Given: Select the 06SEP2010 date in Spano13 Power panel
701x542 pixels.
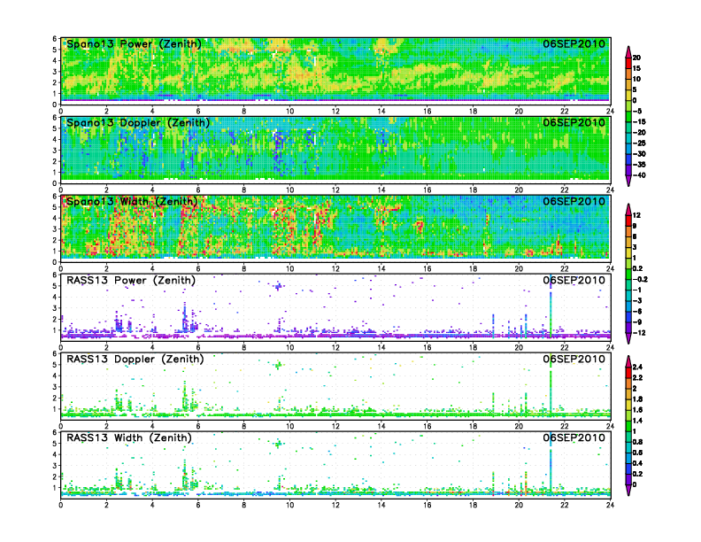Looking at the screenshot, I should (x=574, y=43).
